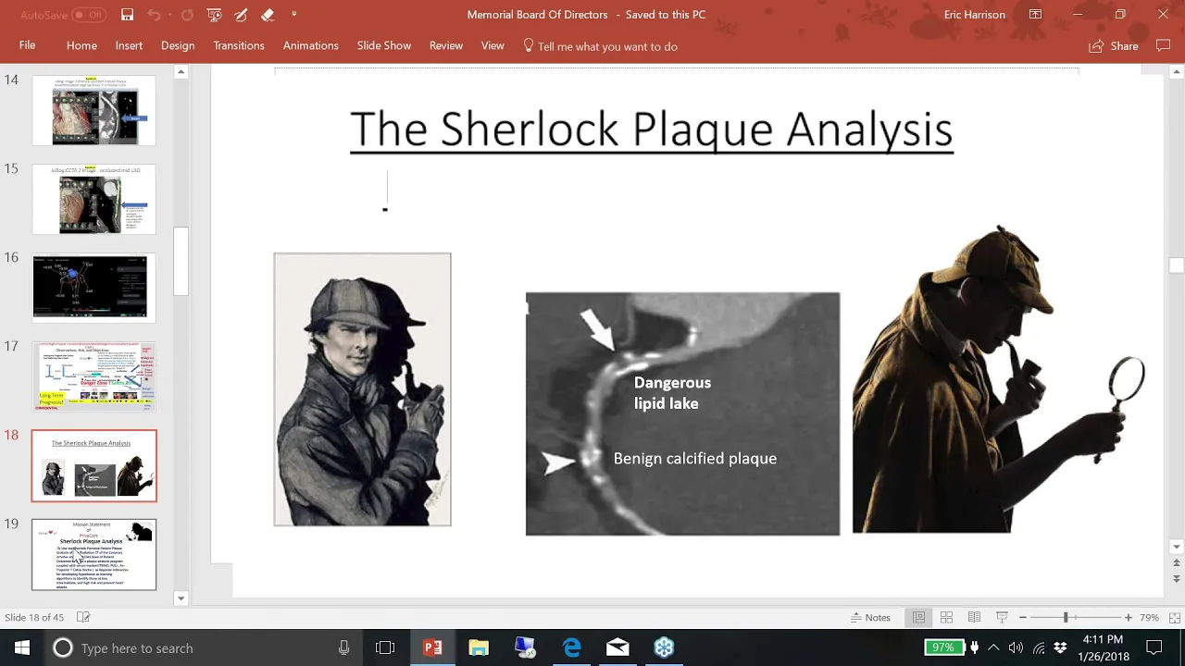Image resolution: width=1185 pixels, height=666 pixels.
Task: Select the Dangerous lipid lake label
Action: (672, 393)
